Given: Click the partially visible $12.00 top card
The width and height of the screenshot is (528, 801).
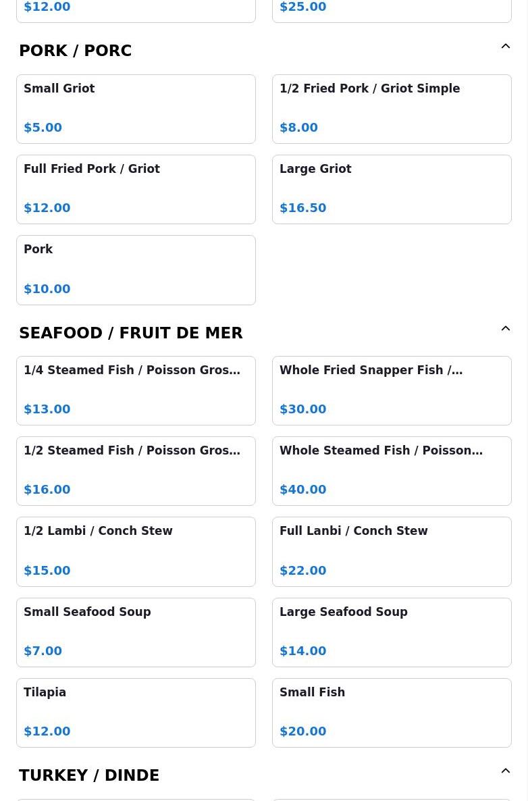Looking at the screenshot, I should point(136,11).
